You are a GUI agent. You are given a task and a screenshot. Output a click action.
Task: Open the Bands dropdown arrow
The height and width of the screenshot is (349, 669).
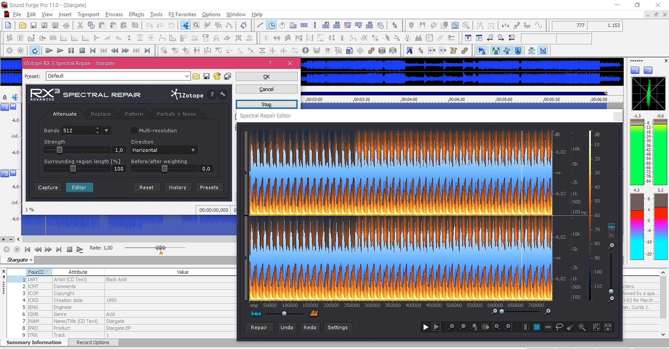106,131
